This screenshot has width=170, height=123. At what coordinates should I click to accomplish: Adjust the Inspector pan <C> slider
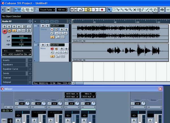(22, 41)
